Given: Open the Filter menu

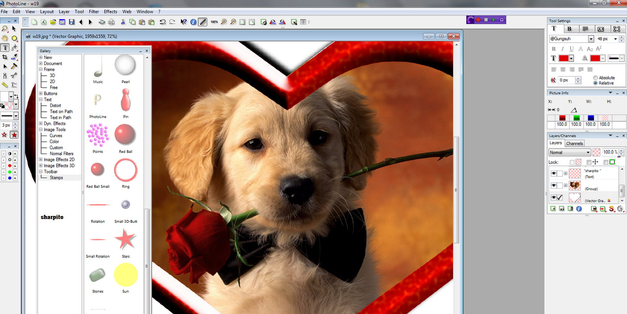Looking at the screenshot, I should (x=94, y=11).
